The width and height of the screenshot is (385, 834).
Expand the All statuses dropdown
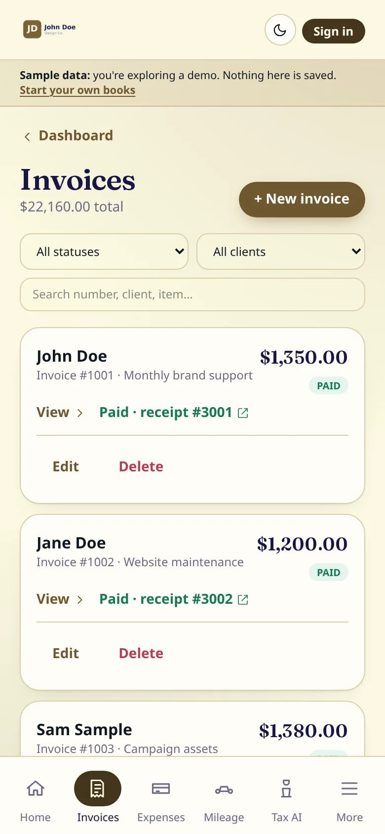click(x=104, y=251)
